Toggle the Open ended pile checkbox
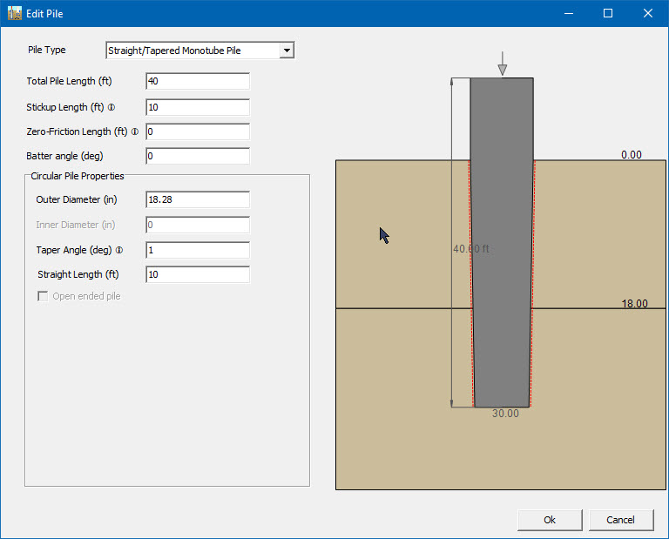 point(43,296)
